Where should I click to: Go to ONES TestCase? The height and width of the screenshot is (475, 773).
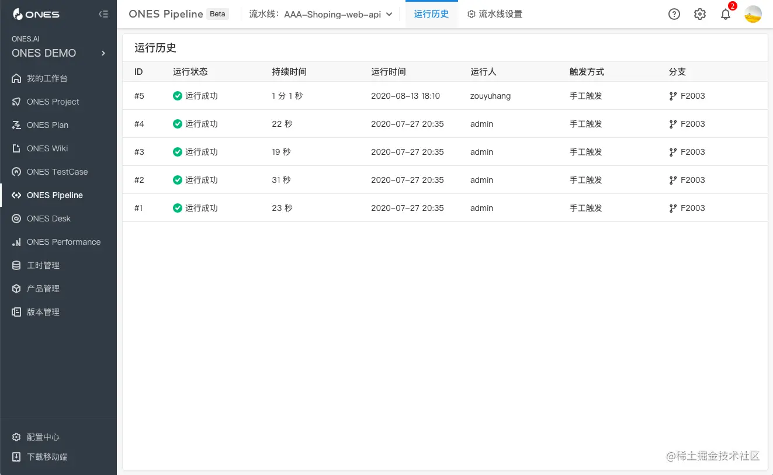point(57,171)
